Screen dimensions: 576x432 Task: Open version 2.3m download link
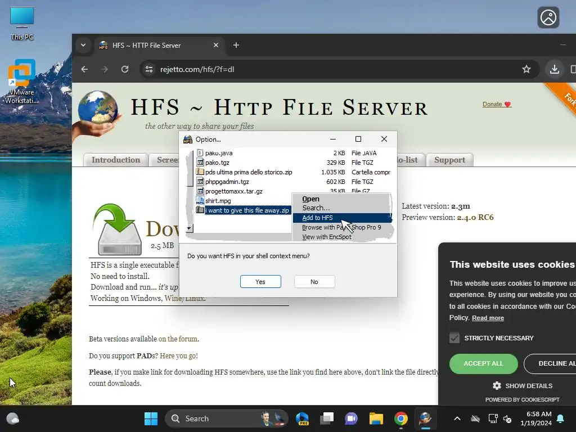point(460,206)
